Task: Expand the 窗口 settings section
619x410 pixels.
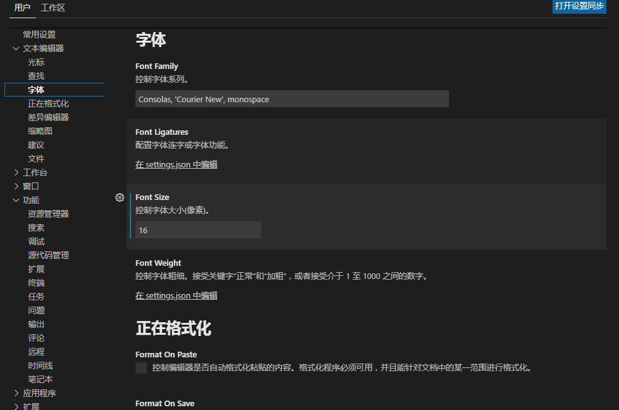Action: coord(16,186)
